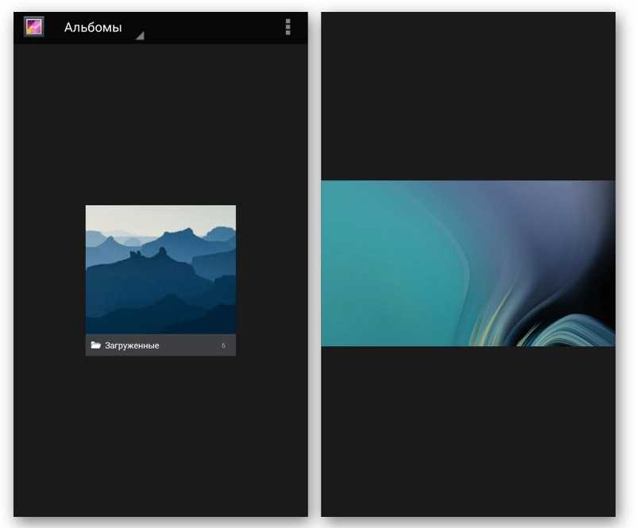Select the Альбомы title text
This screenshot has height=528, width=637.
[93, 28]
